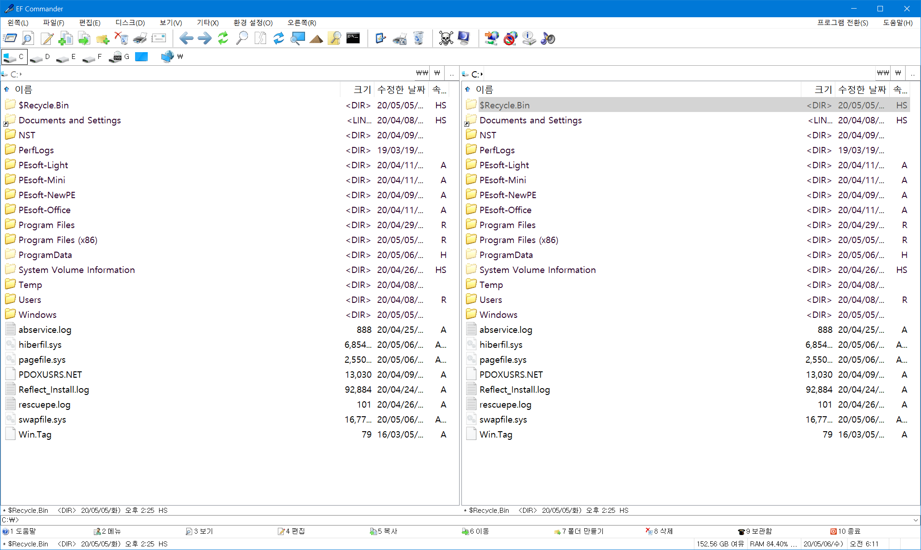Sort right panel by 수정한 날짜 column header
921x550 pixels.
(862, 90)
